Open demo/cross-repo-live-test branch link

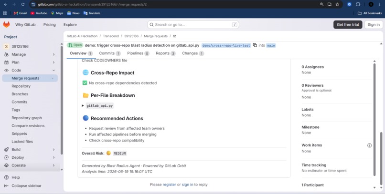click(x=226, y=45)
